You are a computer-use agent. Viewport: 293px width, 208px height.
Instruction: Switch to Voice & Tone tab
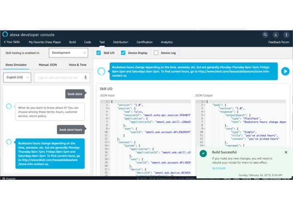click(x=78, y=65)
